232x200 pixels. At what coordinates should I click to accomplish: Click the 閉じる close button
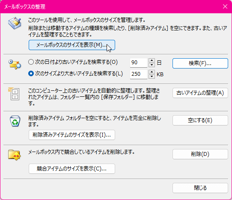(x=200, y=188)
